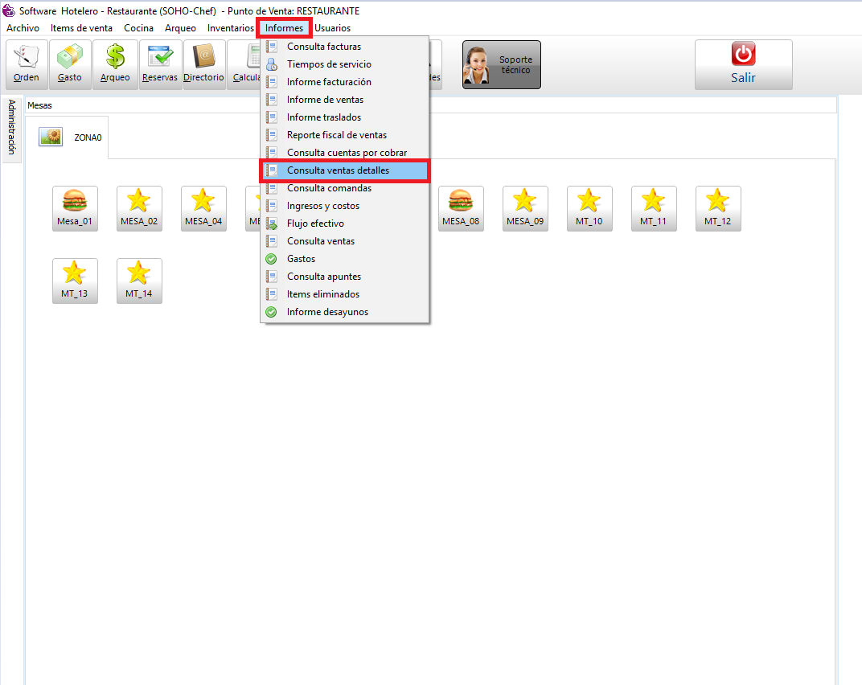Viewport: 862px width, 685px height.
Task: Expand the Cocina menu
Action: click(x=138, y=28)
